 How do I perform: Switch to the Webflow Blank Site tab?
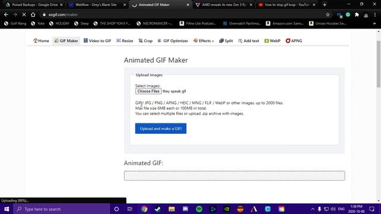[97, 5]
